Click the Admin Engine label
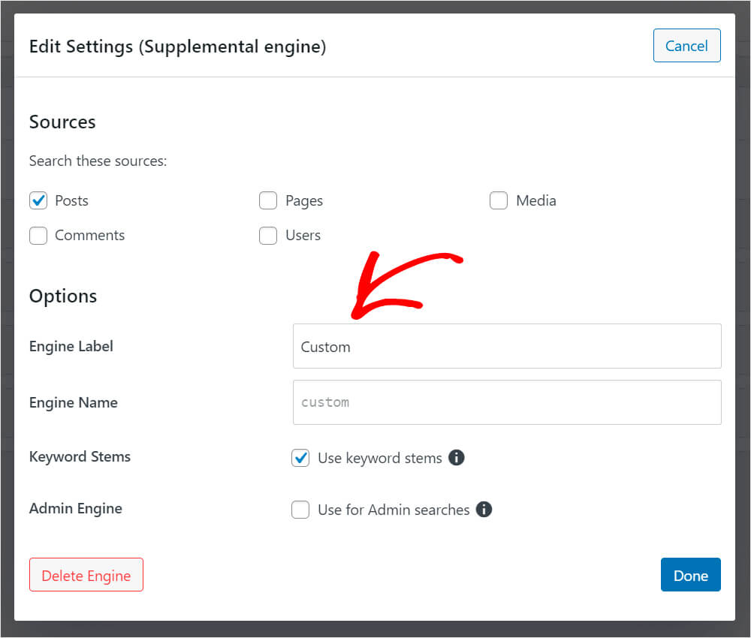The height and width of the screenshot is (638, 751). (x=76, y=508)
